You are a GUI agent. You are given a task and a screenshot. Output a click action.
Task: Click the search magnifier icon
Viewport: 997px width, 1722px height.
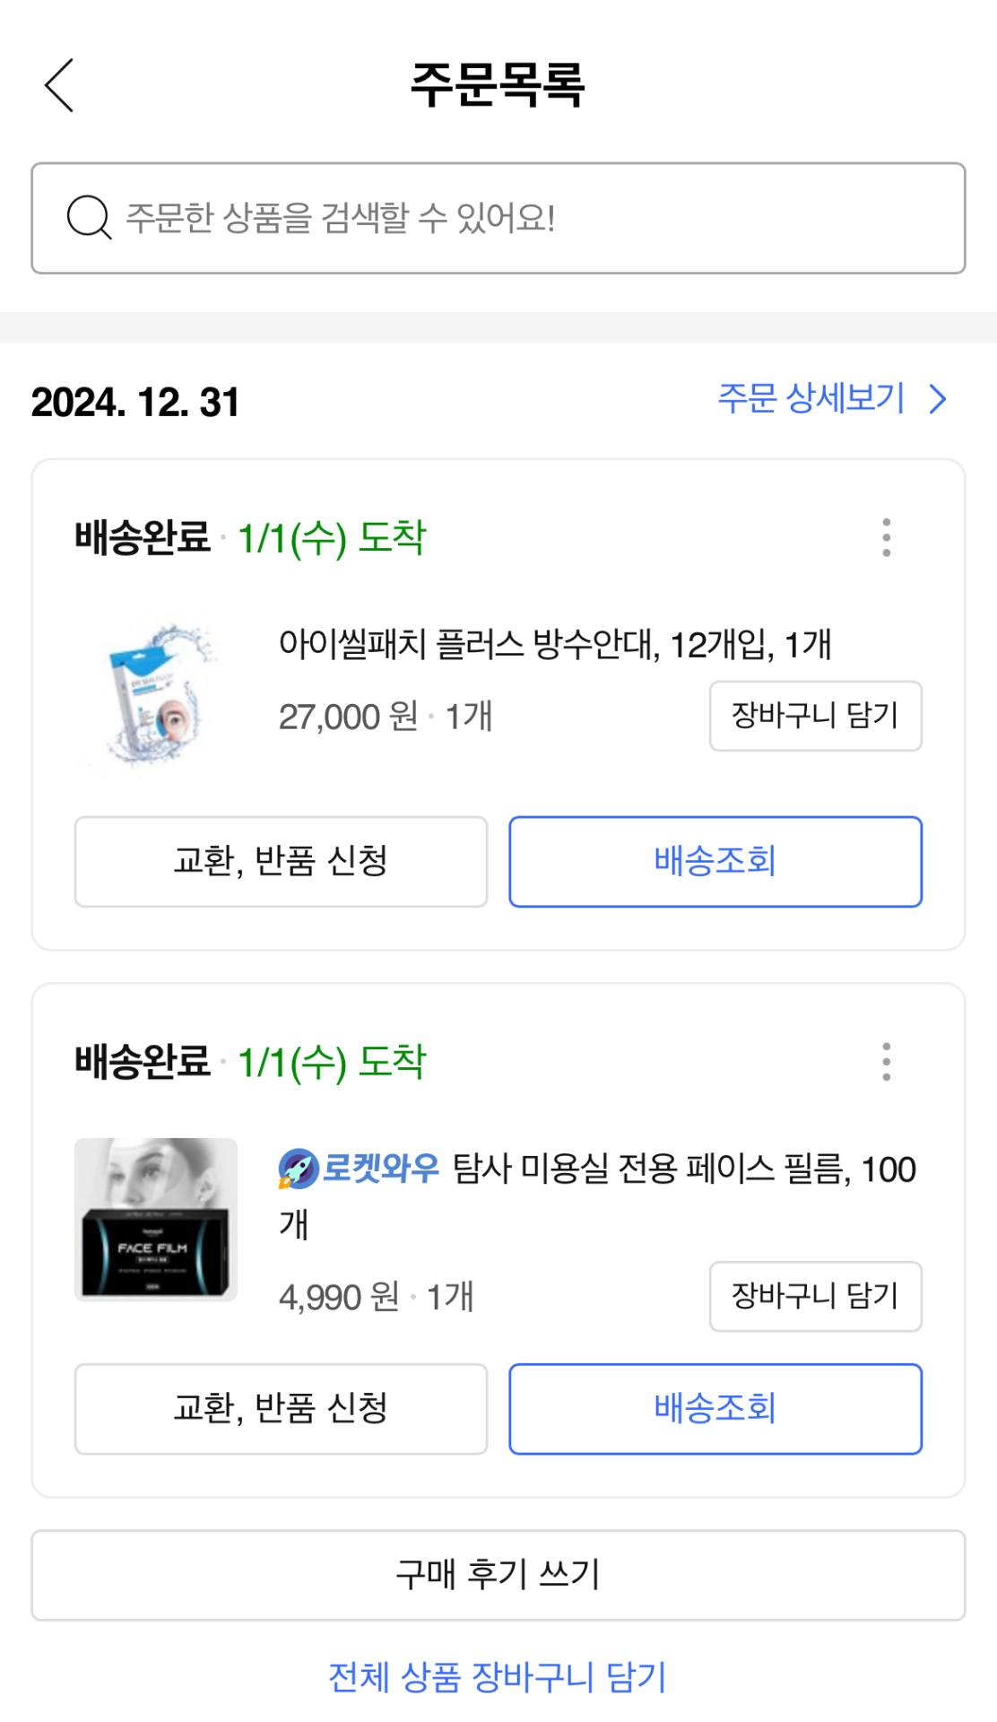point(89,217)
